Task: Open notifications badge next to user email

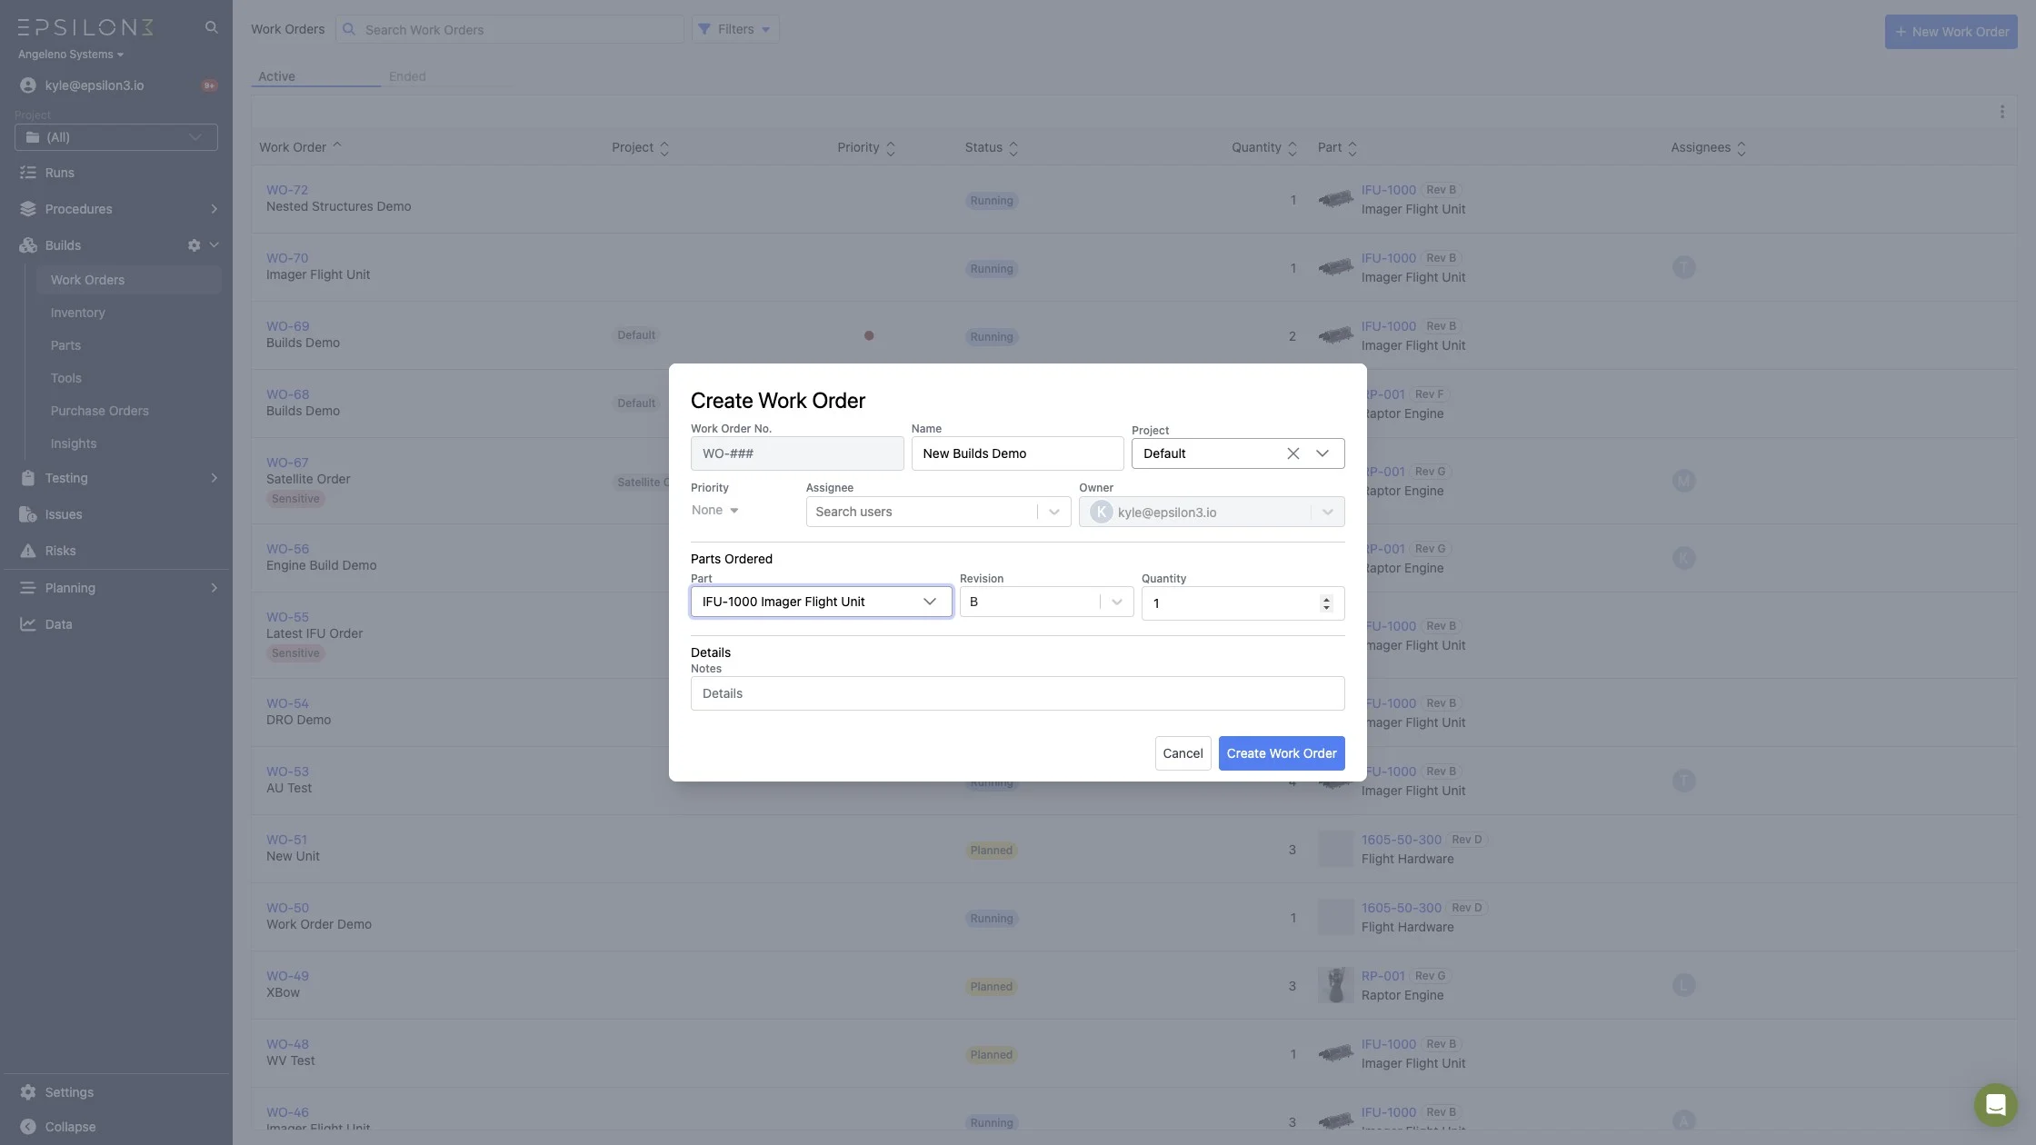Action: [x=209, y=85]
